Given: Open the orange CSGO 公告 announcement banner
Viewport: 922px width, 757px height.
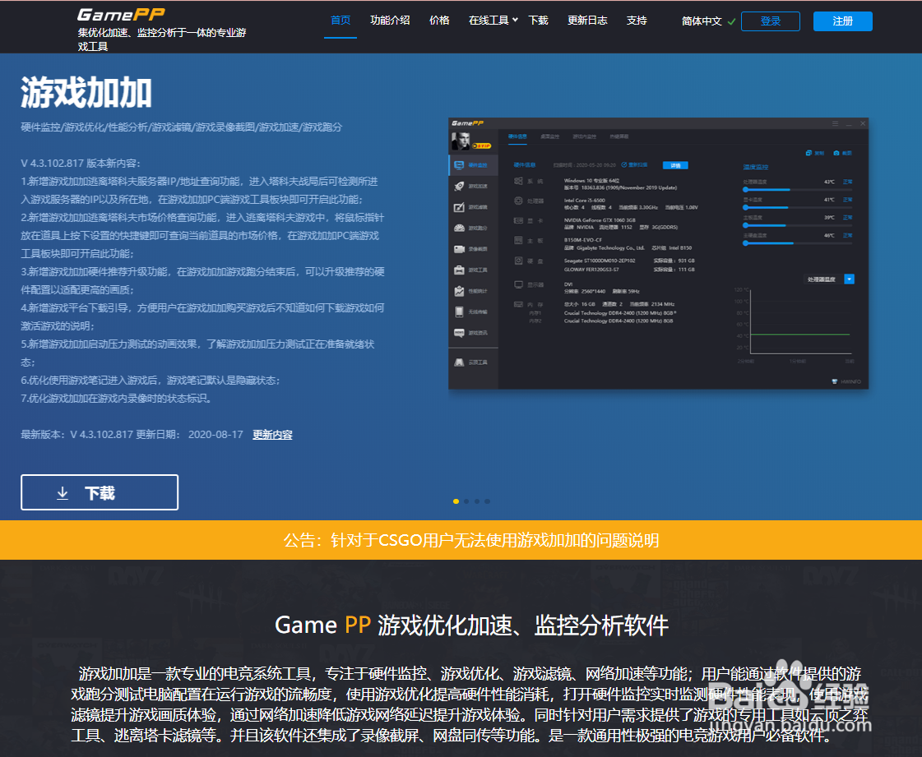Looking at the screenshot, I should click(x=461, y=539).
